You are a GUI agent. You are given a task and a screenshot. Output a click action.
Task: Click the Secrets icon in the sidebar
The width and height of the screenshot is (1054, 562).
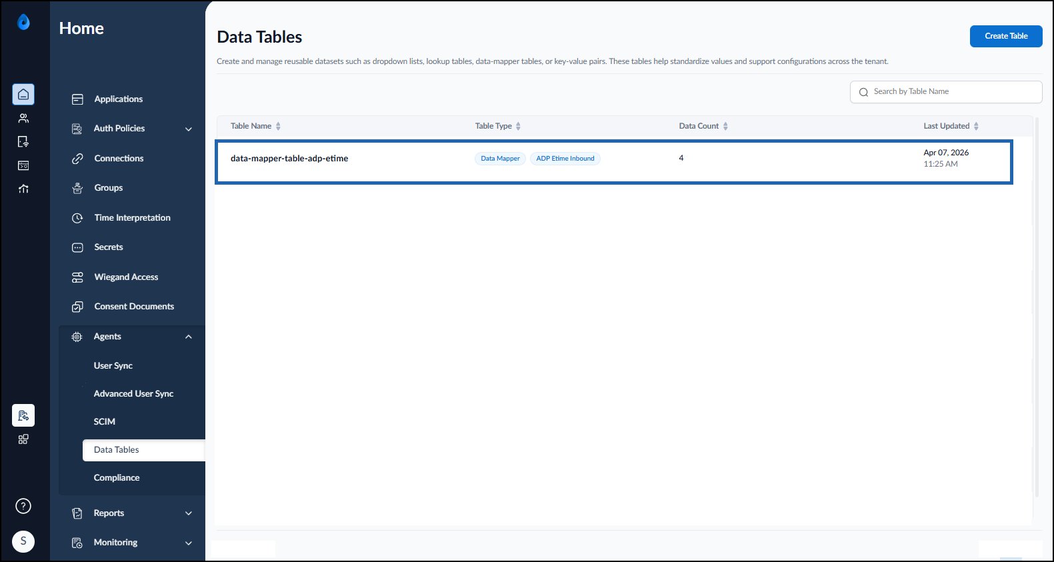click(77, 247)
